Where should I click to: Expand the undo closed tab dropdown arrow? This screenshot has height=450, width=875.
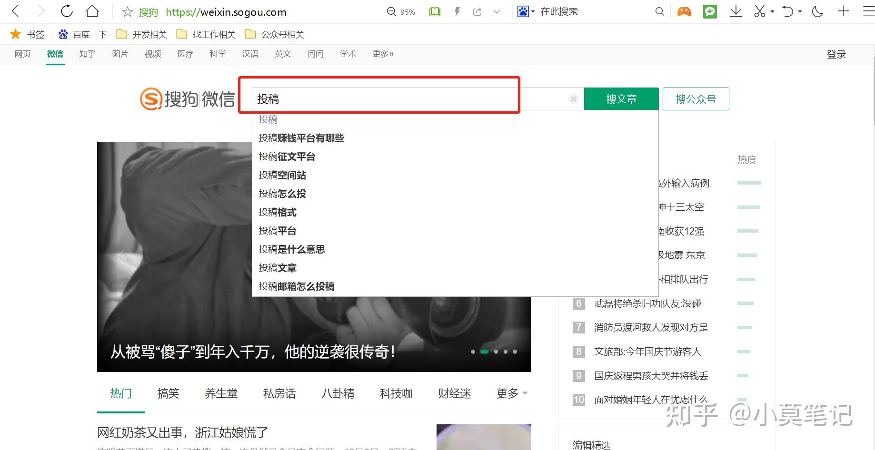[x=800, y=11]
